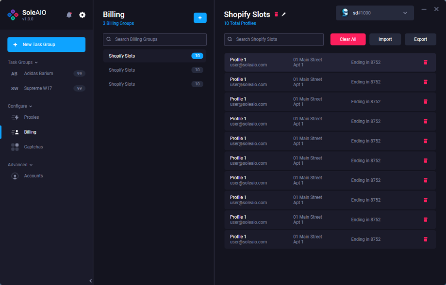The height and width of the screenshot is (285, 446).
Task: Delete the ninth profile row
Action: pos(426,220)
